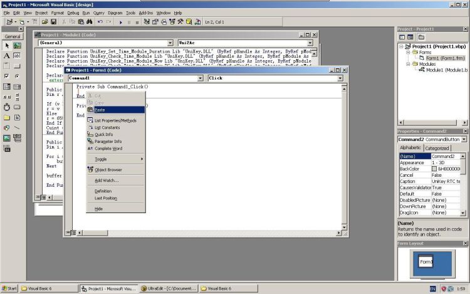Open Properties Window from toolbar
The height and width of the screenshot is (294, 470).
point(155,22)
